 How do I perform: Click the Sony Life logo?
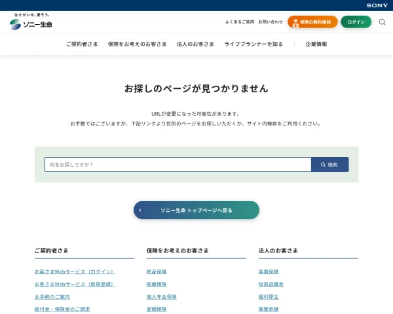click(x=31, y=22)
